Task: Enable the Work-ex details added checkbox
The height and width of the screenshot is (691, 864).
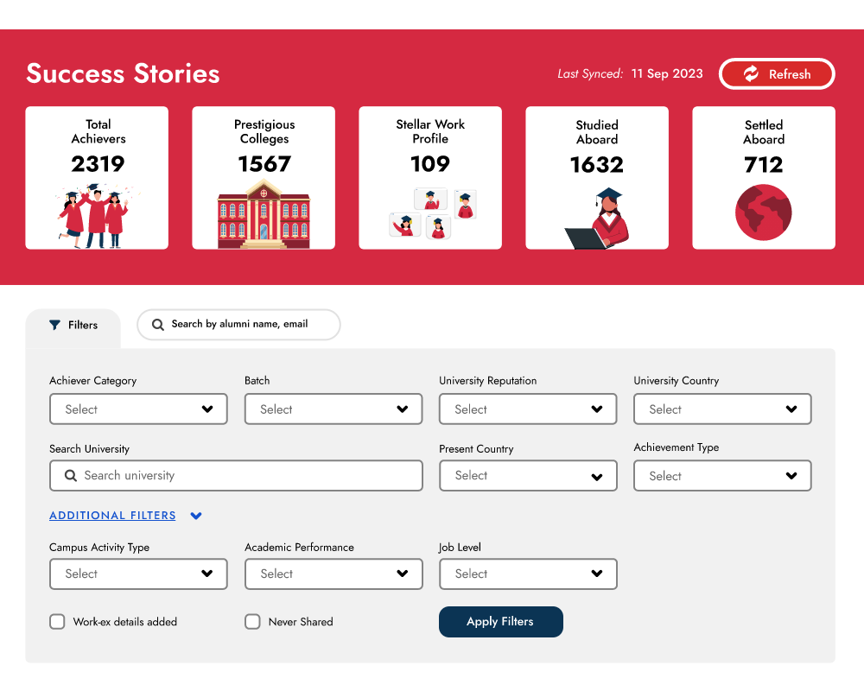Action: coord(57,622)
